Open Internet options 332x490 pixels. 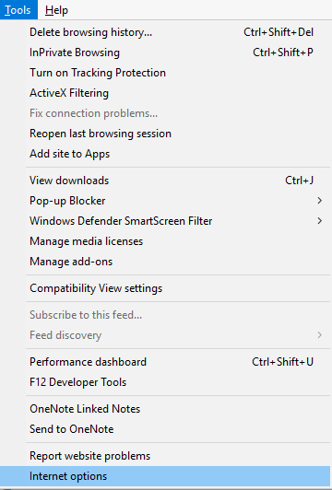point(165,476)
